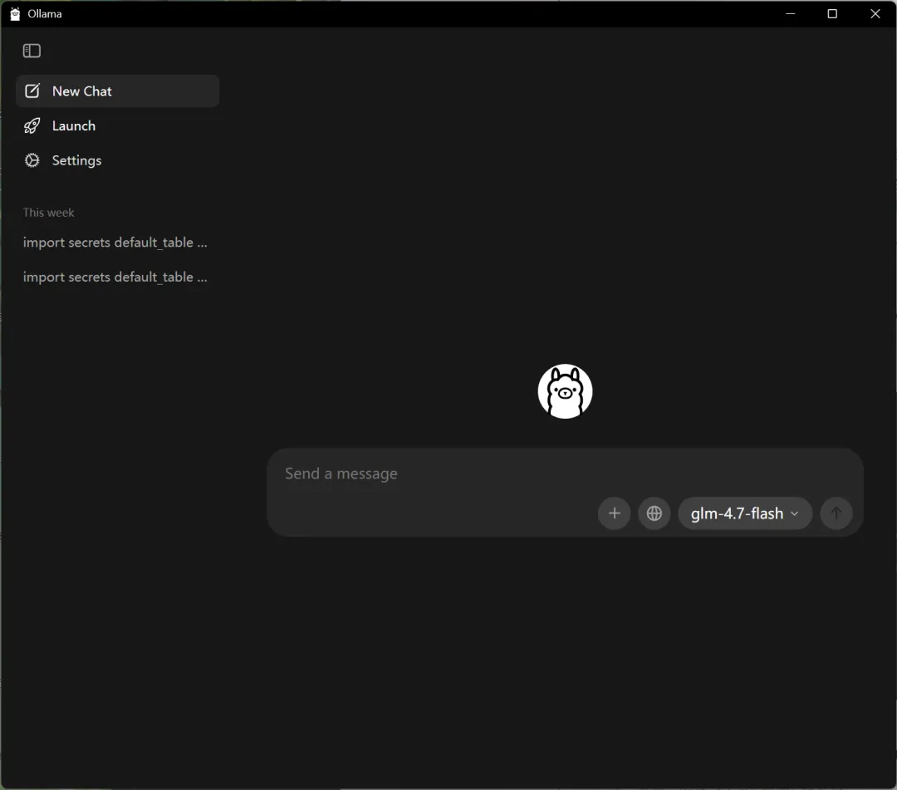Open the Launch page
This screenshot has height=790, width=897.
click(118, 125)
